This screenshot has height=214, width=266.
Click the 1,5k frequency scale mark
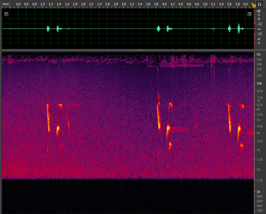260,180
